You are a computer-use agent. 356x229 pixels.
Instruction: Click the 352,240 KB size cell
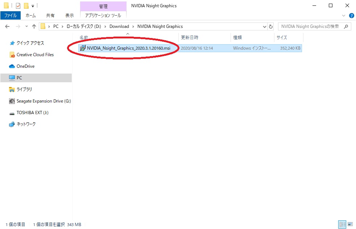pyautogui.click(x=290, y=48)
